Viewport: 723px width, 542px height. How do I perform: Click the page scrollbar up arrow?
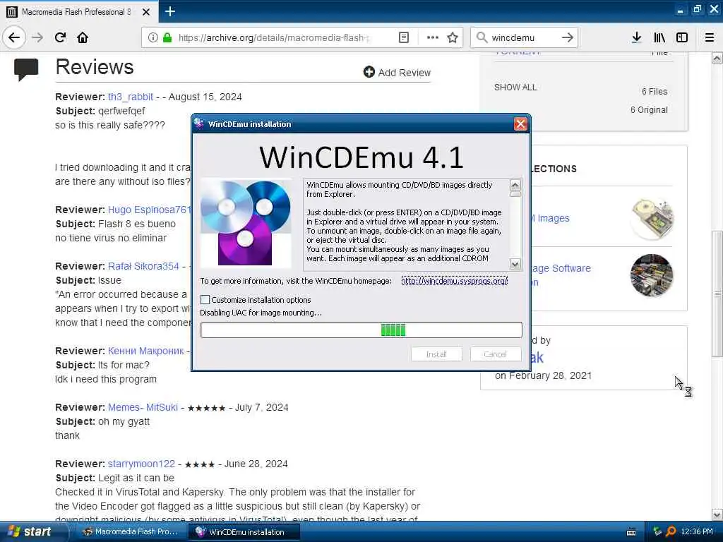click(717, 59)
